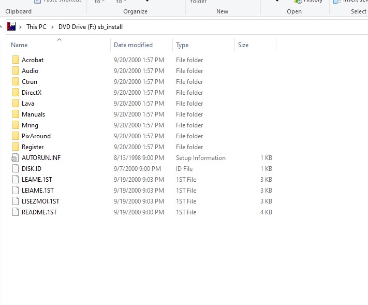Image resolution: width=368 pixels, height=305 pixels.
Task: Click the Audio folder name
Action: pos(30,71)
